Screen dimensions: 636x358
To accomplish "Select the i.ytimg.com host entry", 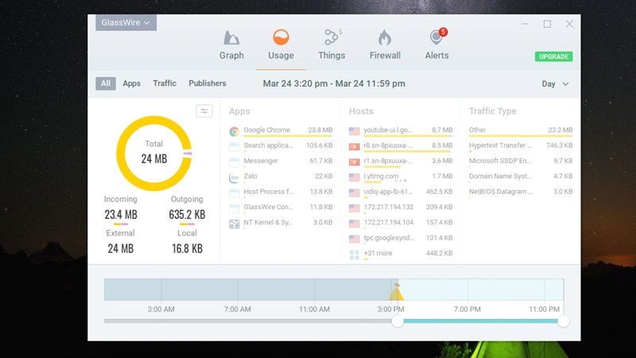I will (x=401, y=177).
